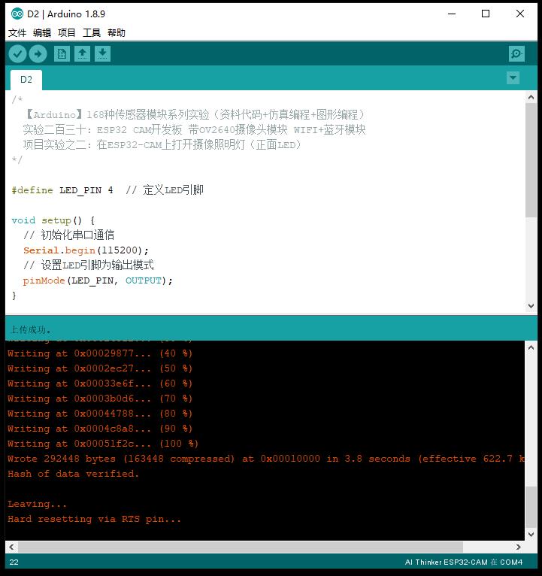Click the 'Serial.begin(115200);' line

click(x=86, y=250)
